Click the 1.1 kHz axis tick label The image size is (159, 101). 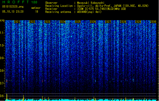click(2, 33)
